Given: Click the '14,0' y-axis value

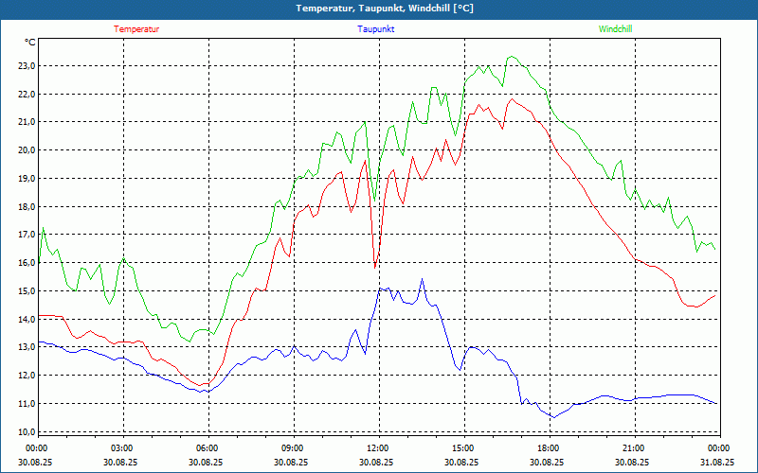Looking at the screenshot, I should point(27,319).
